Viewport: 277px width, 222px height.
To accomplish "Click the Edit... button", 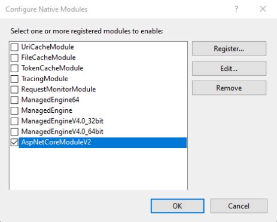I will [x=229, y=69].
